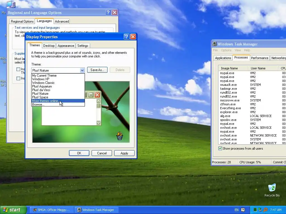
Task: Click the Windows flag on Start button
Action: pos(6,210)
